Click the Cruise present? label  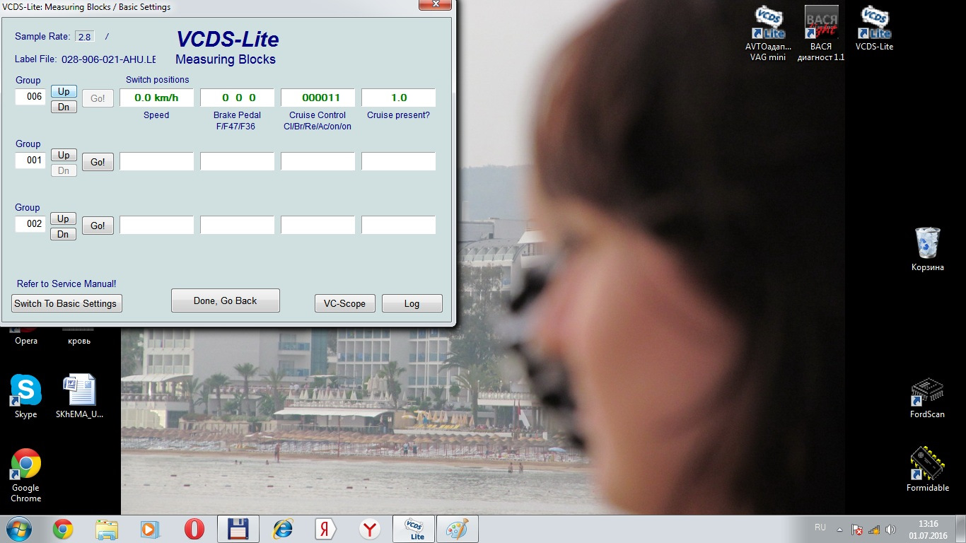point(398,115)
